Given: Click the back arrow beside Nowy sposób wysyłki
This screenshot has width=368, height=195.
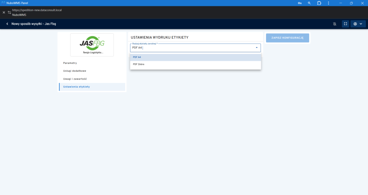Looking at the screenshot, I should click(x=7, y=24).
